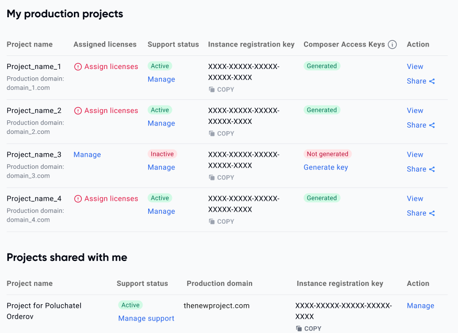
Task: Open Manage support for Poluchatel Orderov project
Action: pyautogui.click(x=146, y=318)
